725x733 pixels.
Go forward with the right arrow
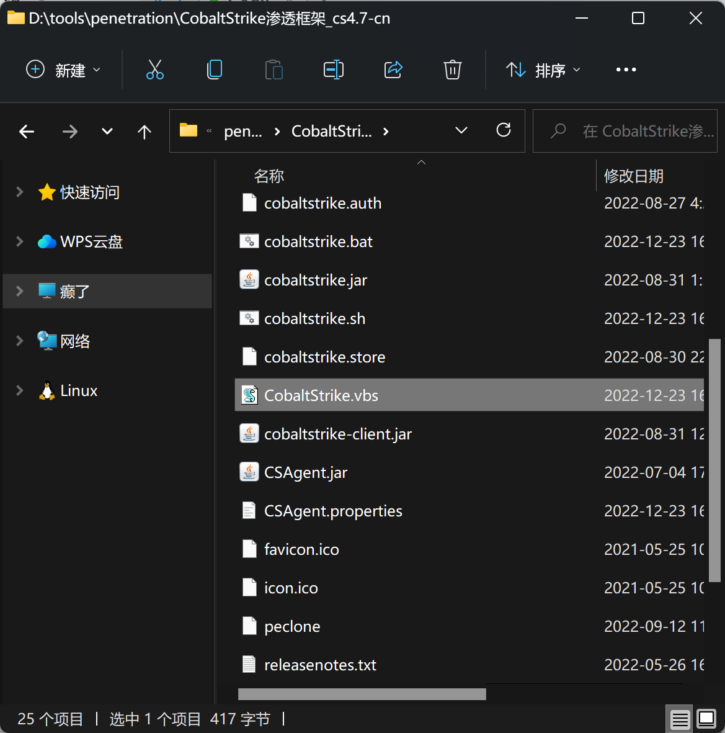70,132
